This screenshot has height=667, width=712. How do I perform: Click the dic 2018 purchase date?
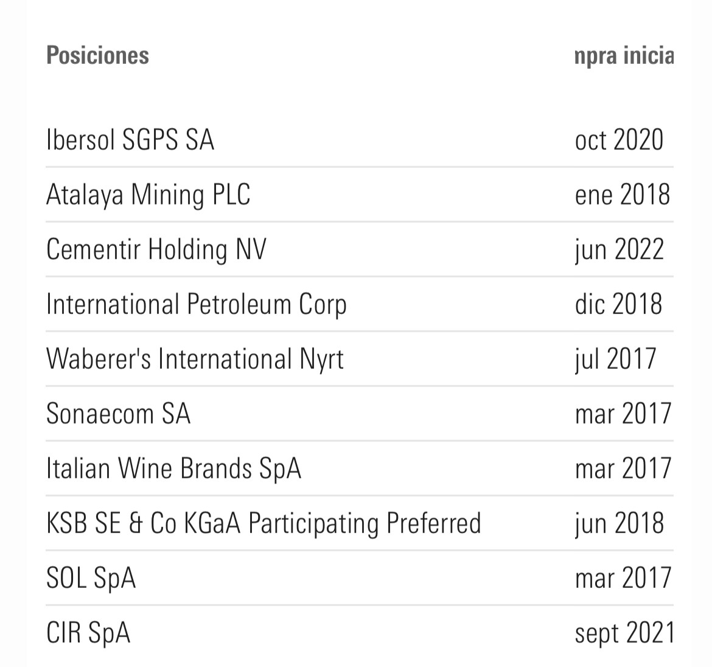pyautogui.click(x=618, y=304)
